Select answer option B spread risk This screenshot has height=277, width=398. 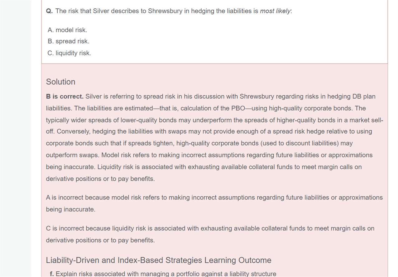click(68, 41)
